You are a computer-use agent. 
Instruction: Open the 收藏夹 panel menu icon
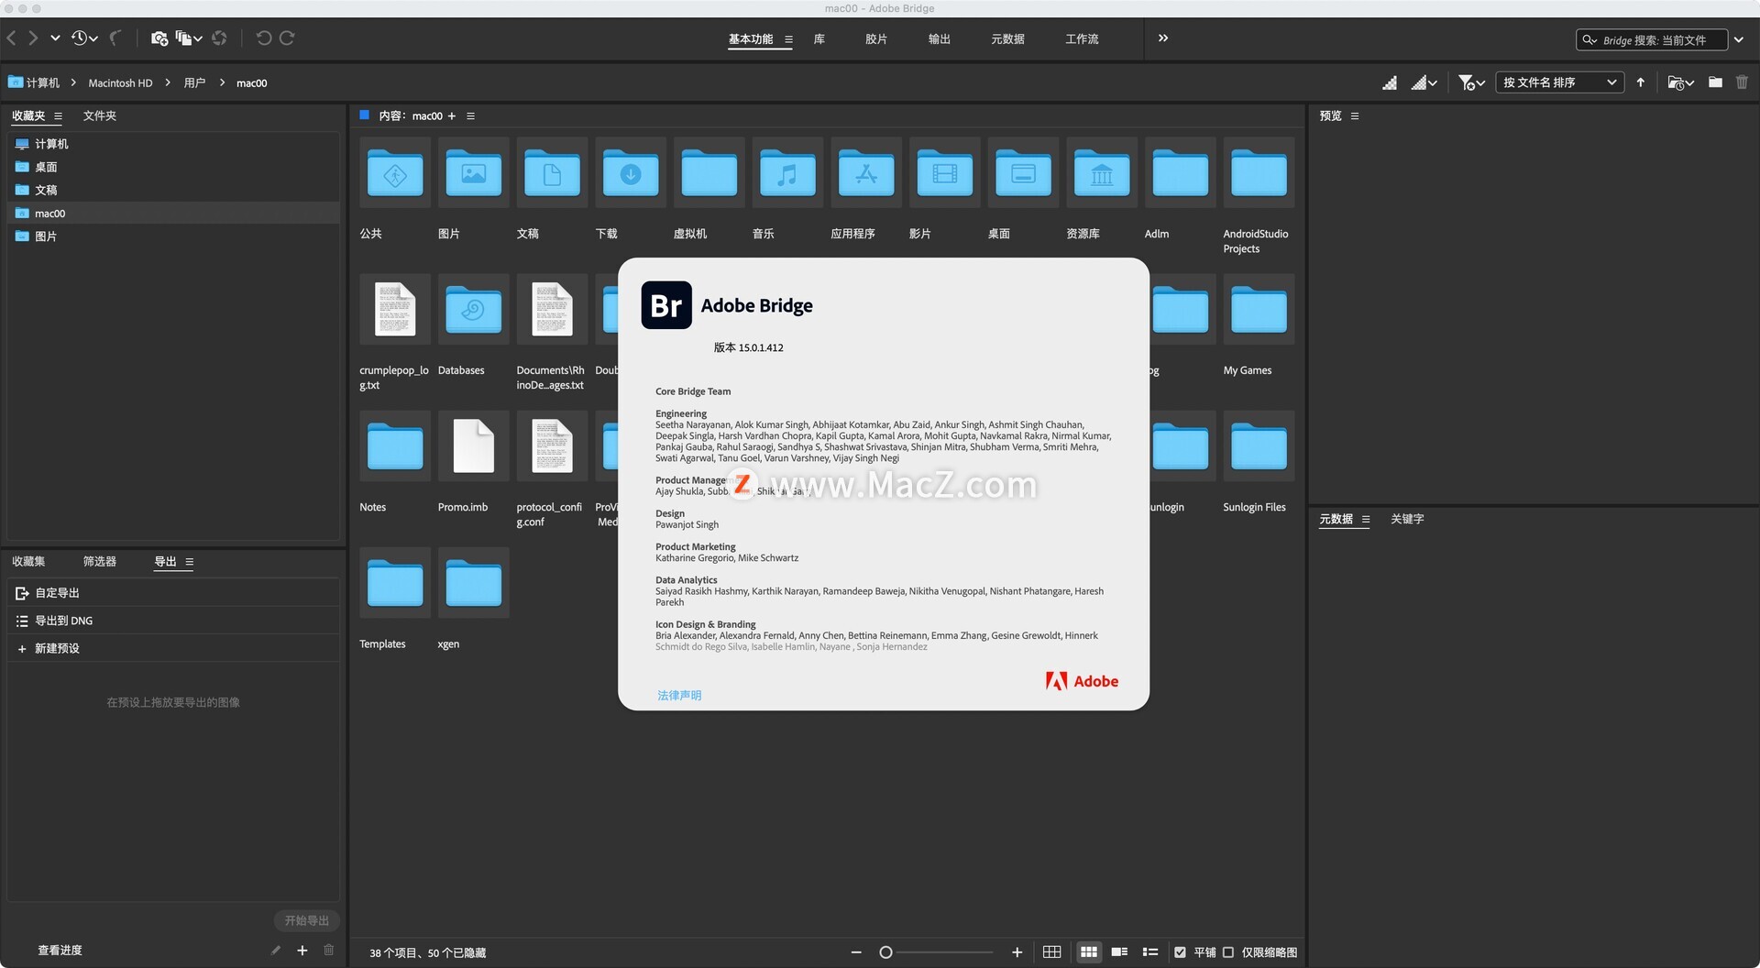coord(59,116)
